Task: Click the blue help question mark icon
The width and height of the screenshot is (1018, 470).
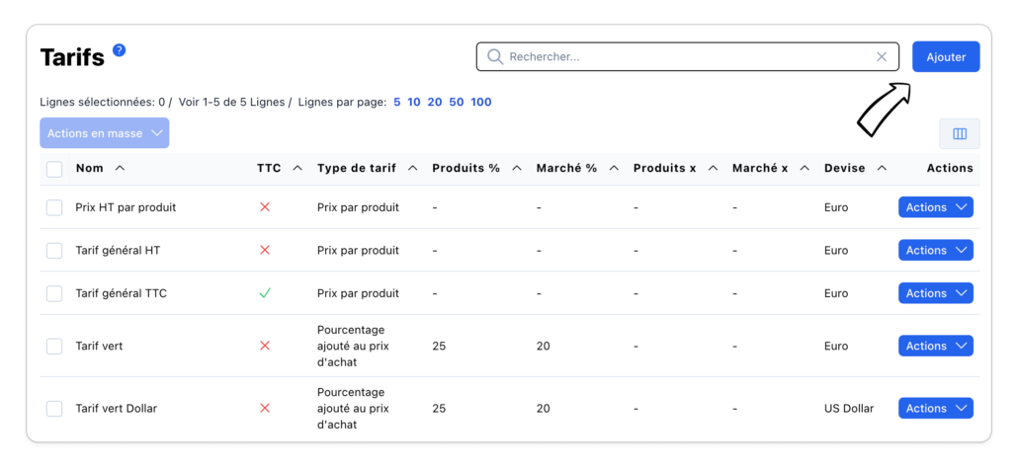Action: click(120, 50)
